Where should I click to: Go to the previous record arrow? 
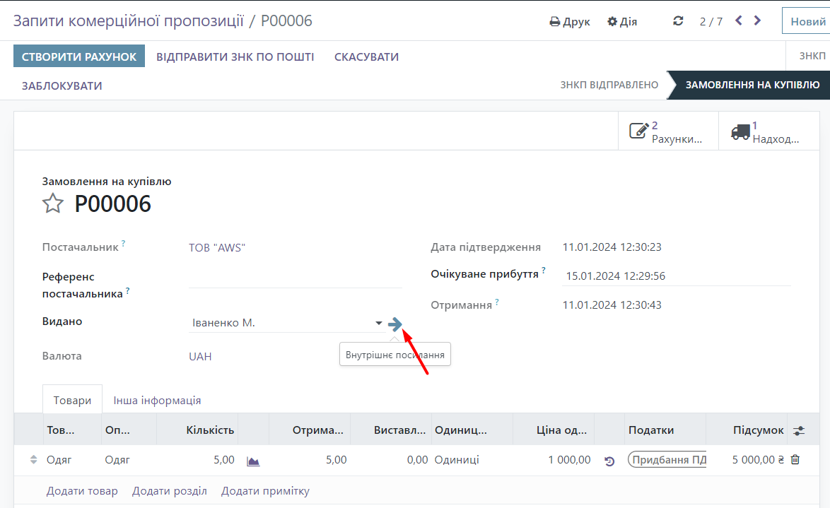tap(739, 21)
